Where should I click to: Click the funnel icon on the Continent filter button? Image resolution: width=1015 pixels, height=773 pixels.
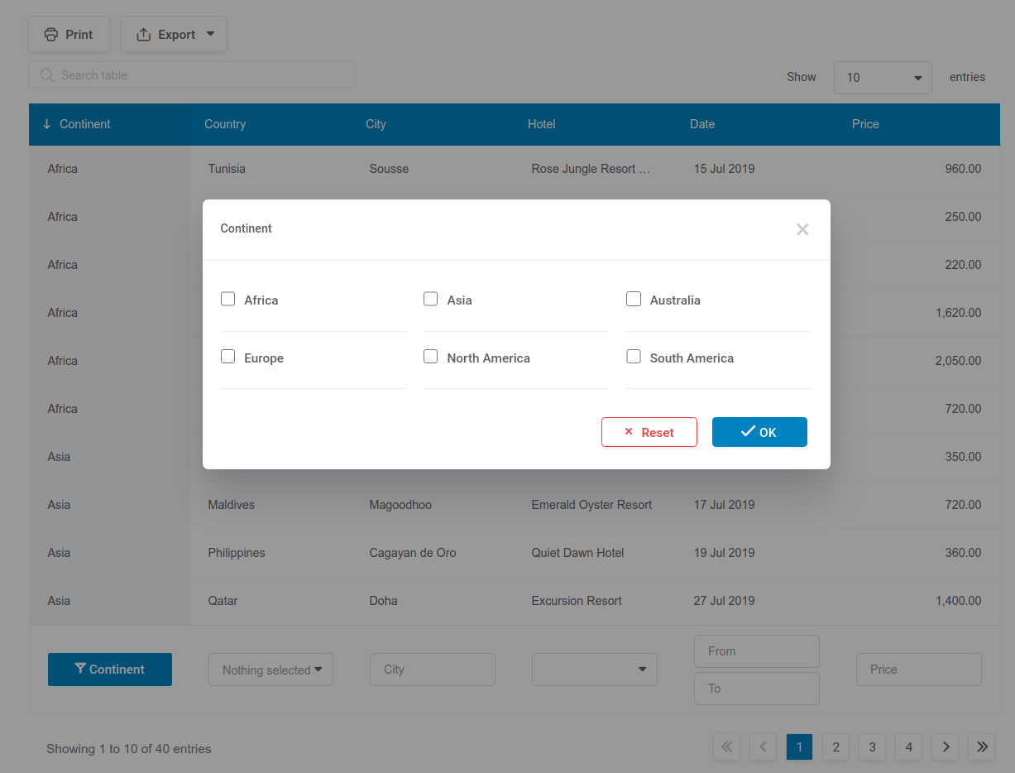click(x=79, y=669)
